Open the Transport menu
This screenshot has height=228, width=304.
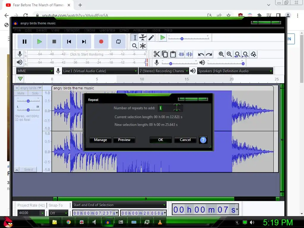point(72,30)
